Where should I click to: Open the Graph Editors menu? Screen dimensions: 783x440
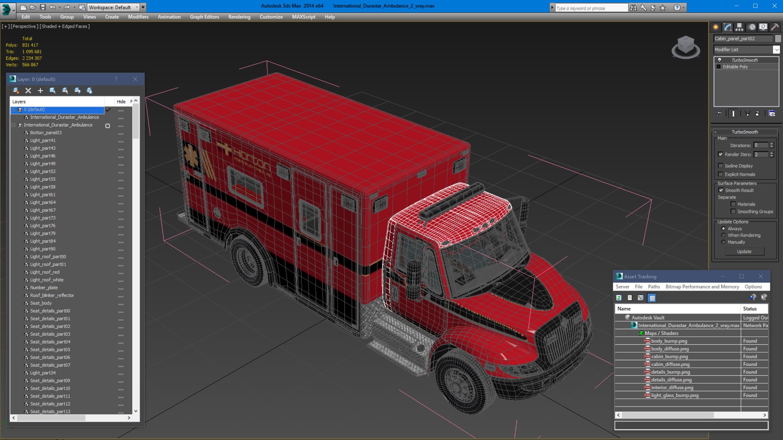tap(204, 17)
